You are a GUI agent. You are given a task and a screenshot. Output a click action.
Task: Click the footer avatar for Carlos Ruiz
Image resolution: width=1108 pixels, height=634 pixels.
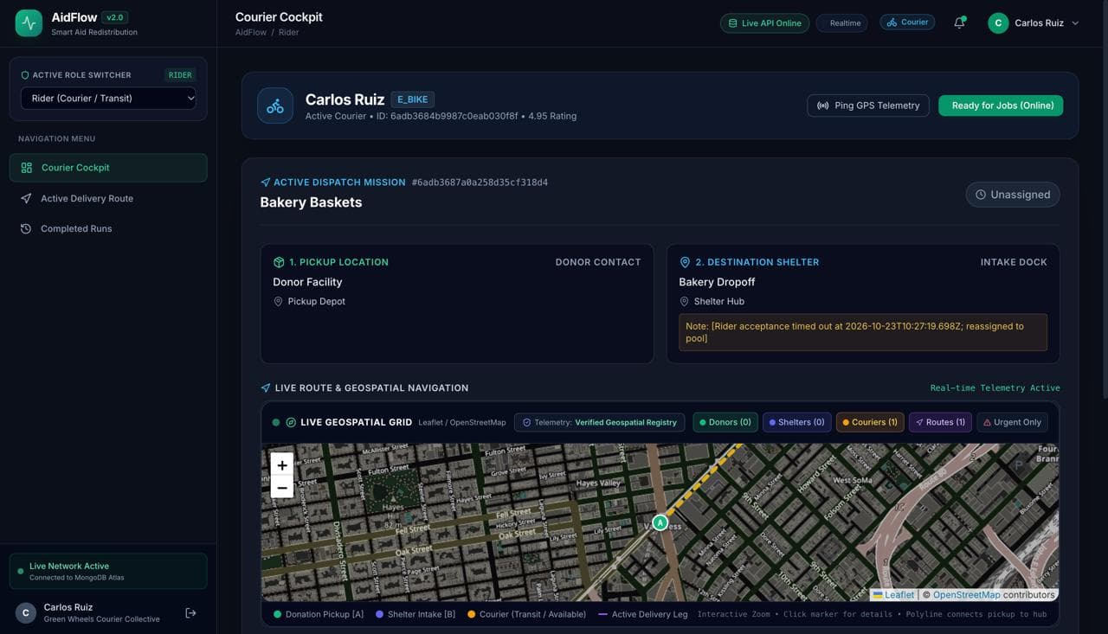[26, 613]
